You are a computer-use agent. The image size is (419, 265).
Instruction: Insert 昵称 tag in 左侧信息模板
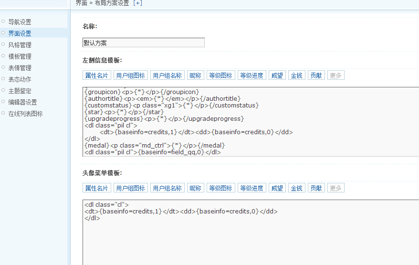[195, 75]
